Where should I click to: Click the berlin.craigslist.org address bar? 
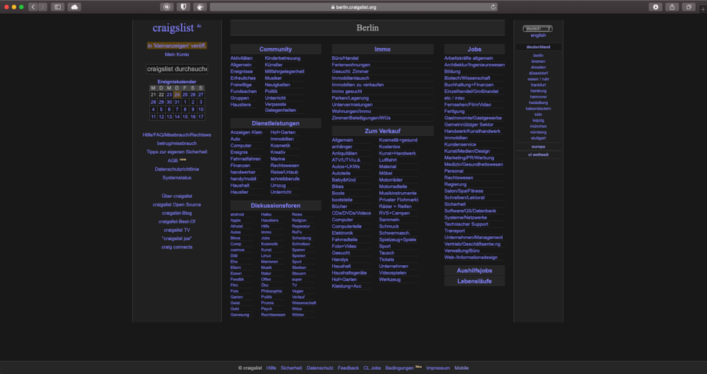coord(353,7)
